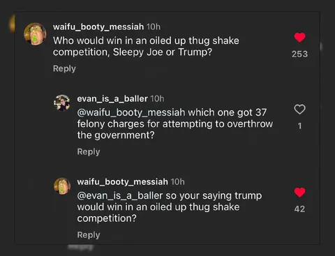The image size is (335, 256).
Task: Click the 10h timestamp on top comment
Action: pyautogui.click(x=154, y=27)
